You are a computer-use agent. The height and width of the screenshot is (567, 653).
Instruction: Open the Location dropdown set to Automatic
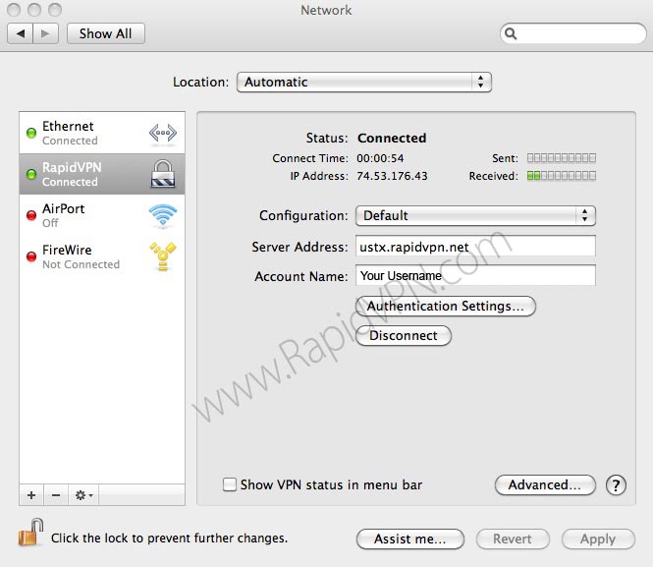pyautogui.click(x=364, y=83)
